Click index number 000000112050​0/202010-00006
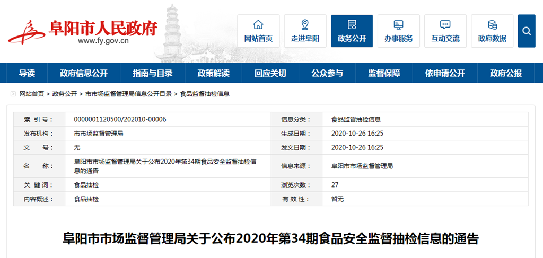The width and height of the screenshot is (543, 258). pyautogui.click(x=120, y=119)
